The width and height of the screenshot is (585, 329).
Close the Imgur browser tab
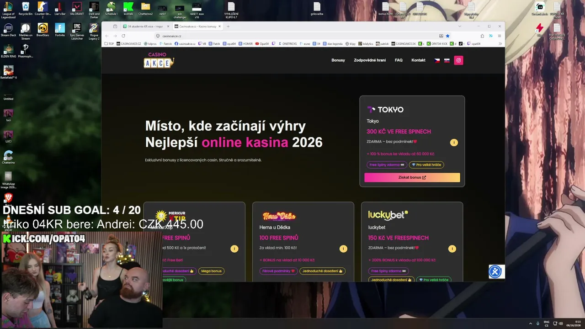(x=168, y=27)
